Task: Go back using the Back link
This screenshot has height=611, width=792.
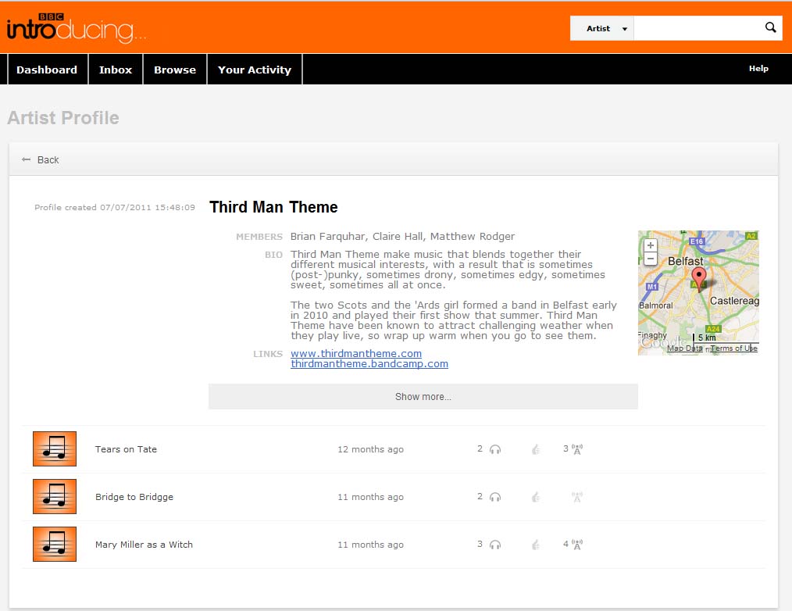Action: tap(41, 160)
